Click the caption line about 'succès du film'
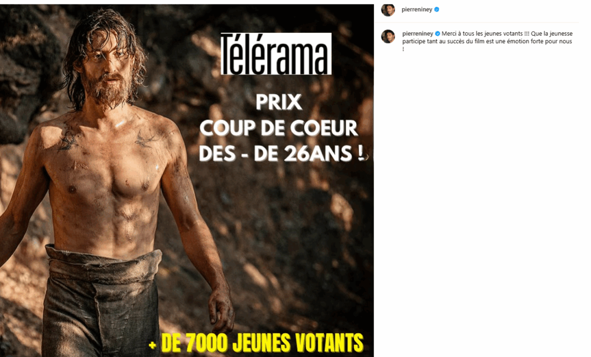591x357 pixels. point(487,42)
